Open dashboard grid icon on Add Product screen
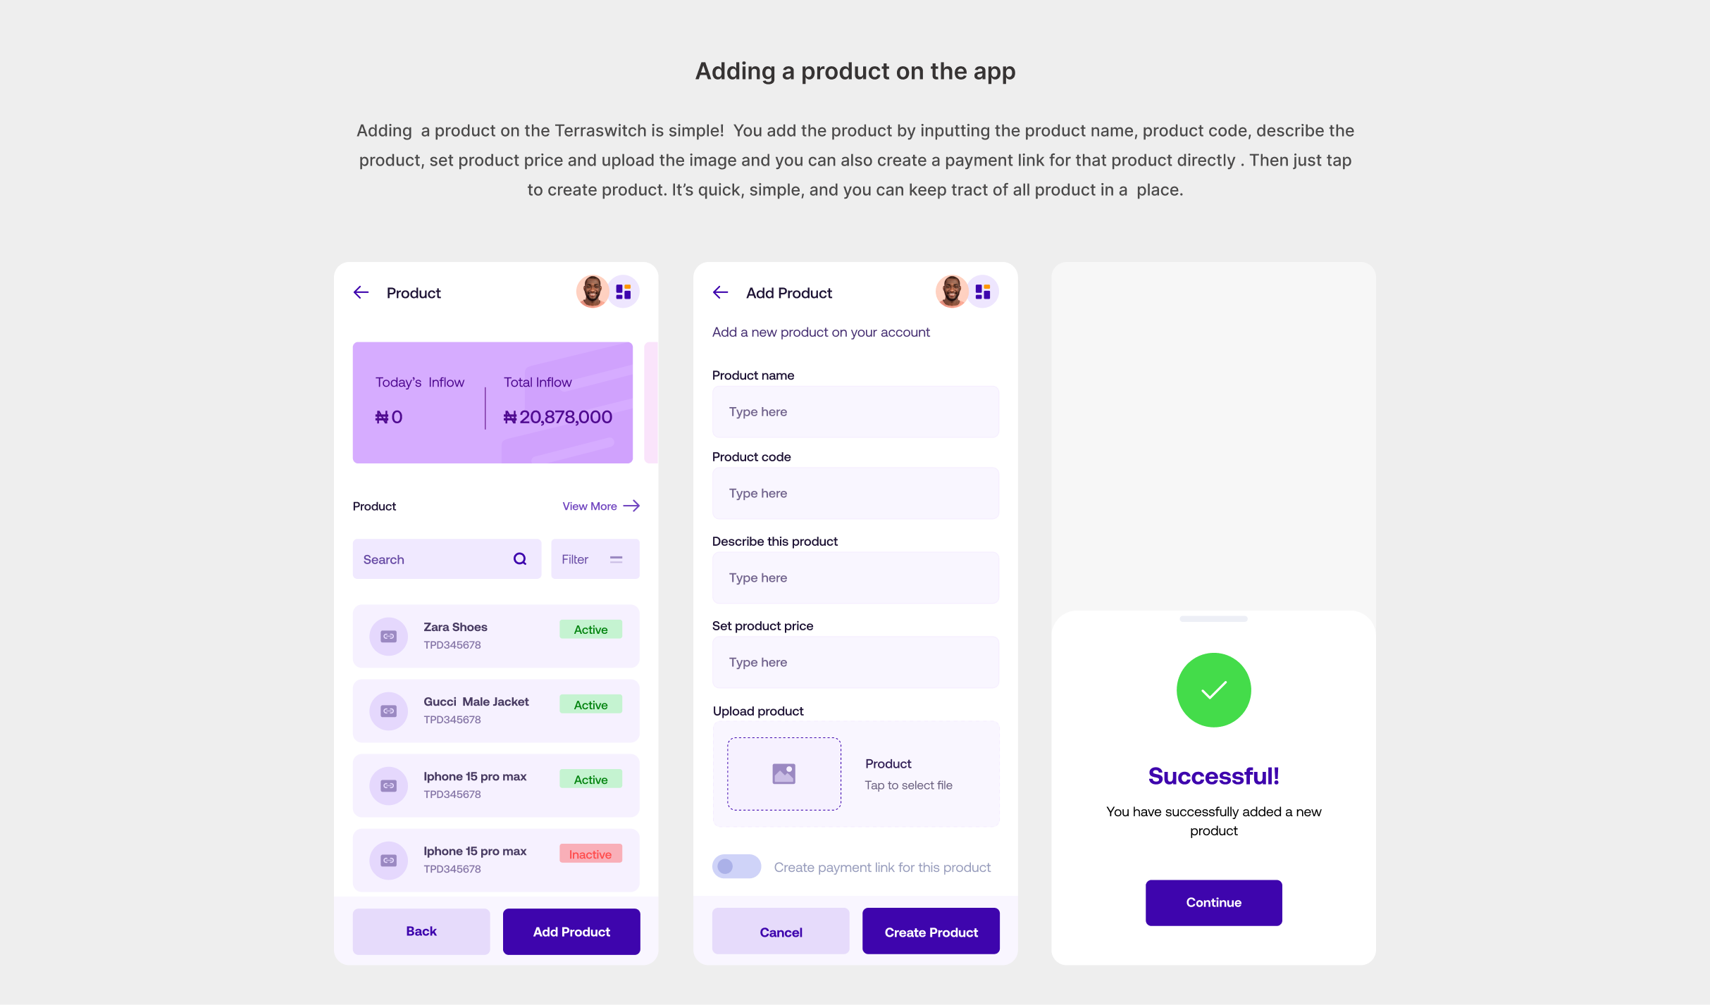 click(x=983, y=292)
